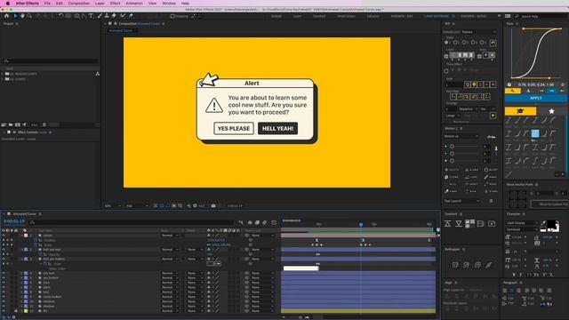Select the Puppet Pin tool

(x=131, y=16)
